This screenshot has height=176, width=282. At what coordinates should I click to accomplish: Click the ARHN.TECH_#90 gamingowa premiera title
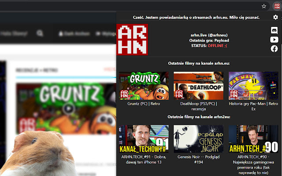click(253, 165)
